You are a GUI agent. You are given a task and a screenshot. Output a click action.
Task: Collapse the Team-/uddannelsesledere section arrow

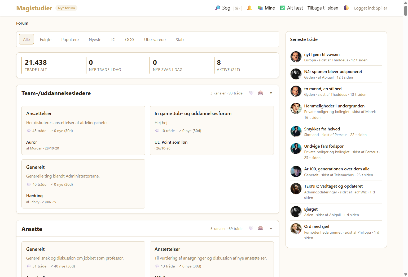click(271, 93)
